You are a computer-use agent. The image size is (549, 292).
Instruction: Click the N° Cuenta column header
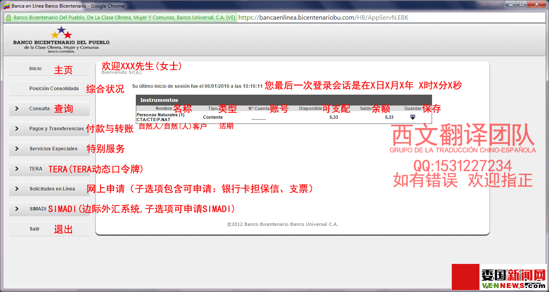point(259,108)
